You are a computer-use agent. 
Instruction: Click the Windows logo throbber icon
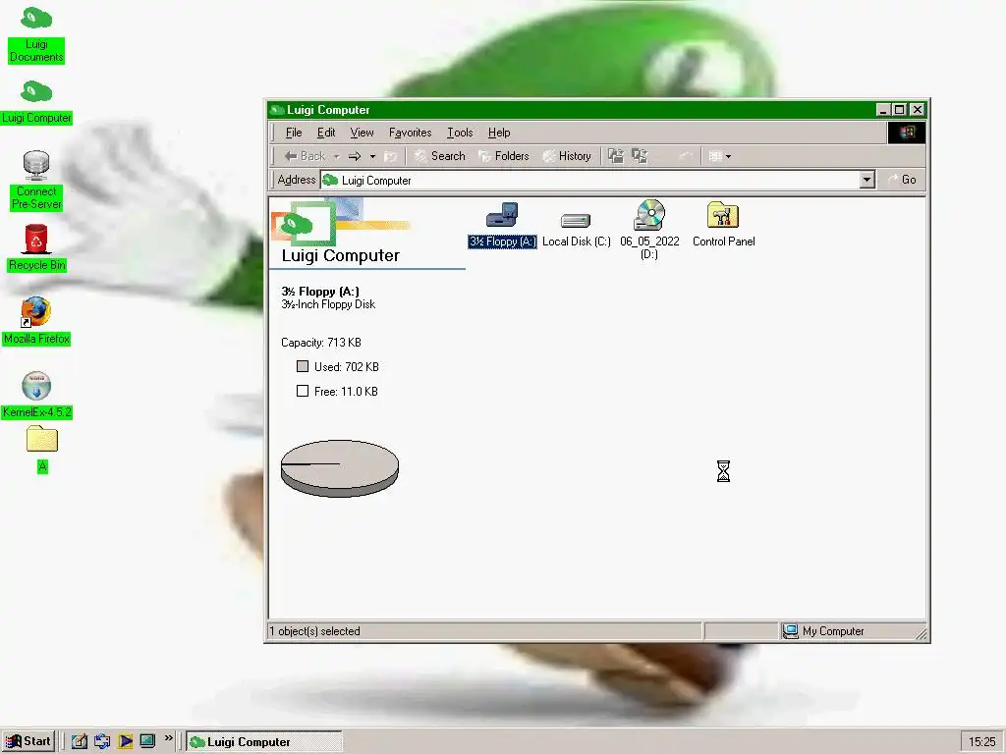[x=906, y=133]
